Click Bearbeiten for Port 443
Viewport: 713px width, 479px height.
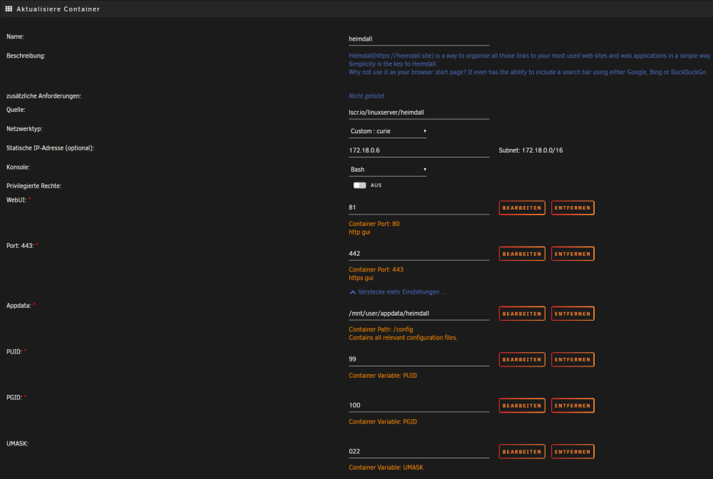[522, 254]
